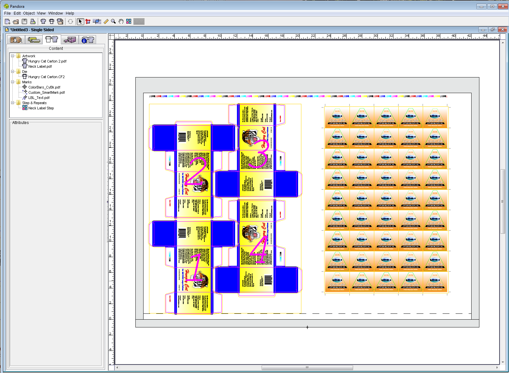Click the Import Die outline icon in toolbar
The width and height of the screenshot is (509, 373).
tap(51, 21)
